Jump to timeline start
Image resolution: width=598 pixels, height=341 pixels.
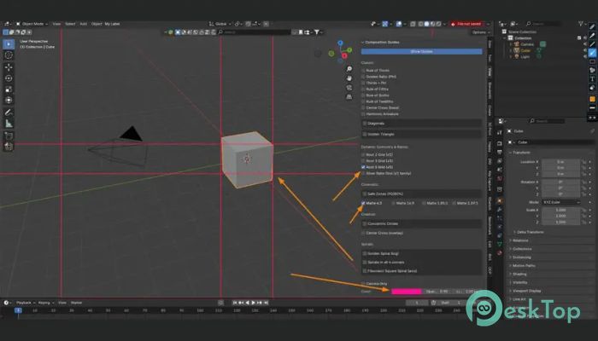click(x=235, y=303)
